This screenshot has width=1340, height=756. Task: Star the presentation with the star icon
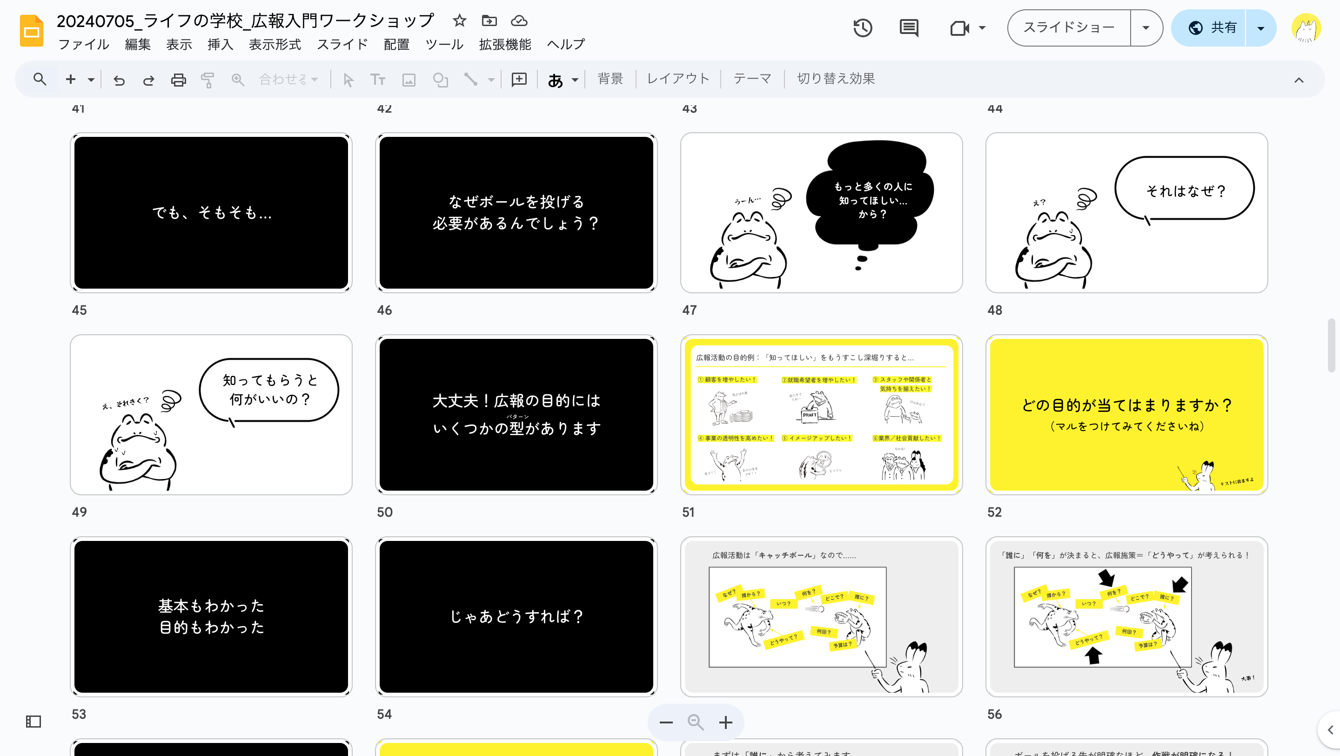pos(459,20)
